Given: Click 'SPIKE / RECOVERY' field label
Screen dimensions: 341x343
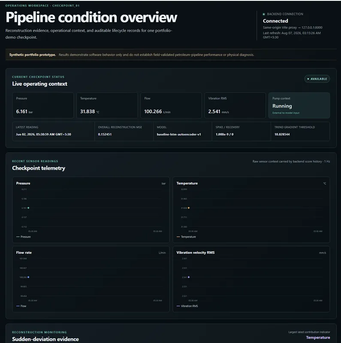Looking at the screenshot, I should 228,127.
